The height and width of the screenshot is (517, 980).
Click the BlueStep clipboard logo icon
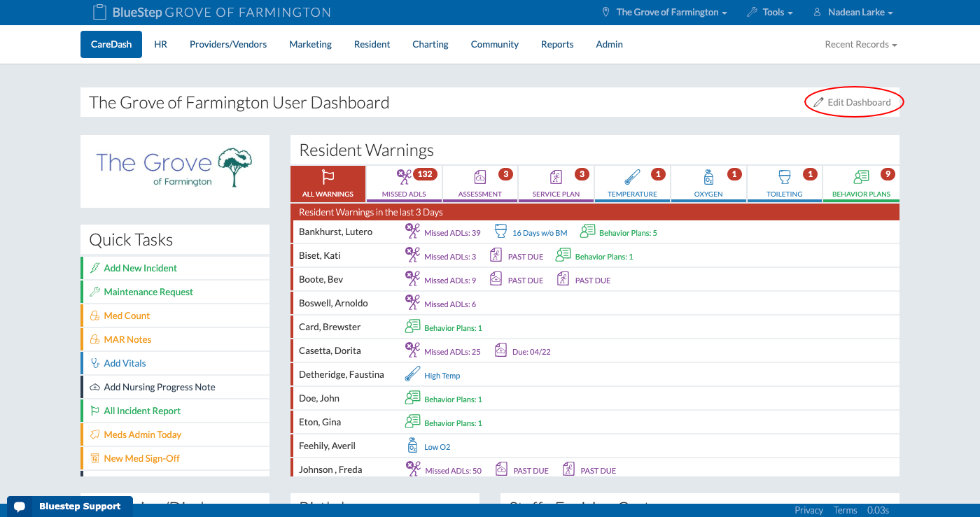pyautogui.click(x=99, y=12)
